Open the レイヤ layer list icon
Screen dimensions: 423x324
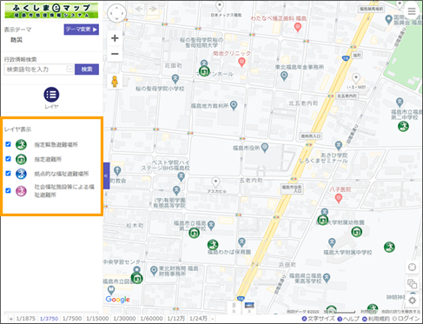(x=51, y=95)
